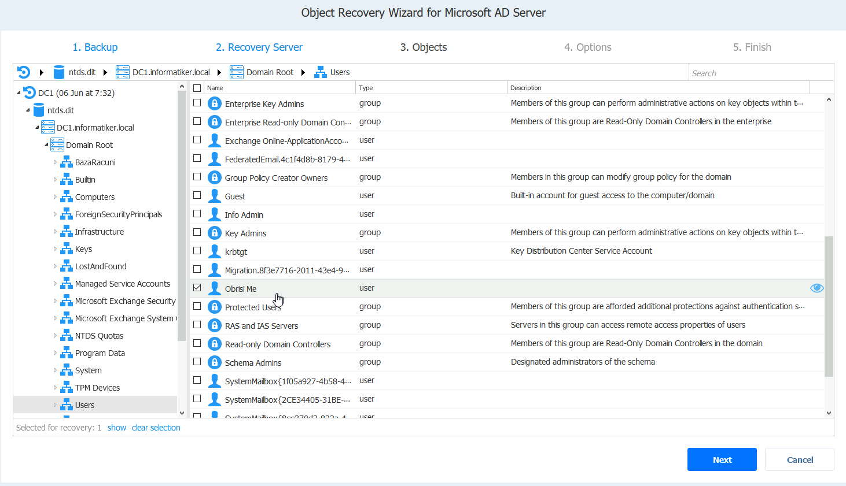Open breadcrumb arrow after Domain Root
This screenshot has height=486, width=846.
[x=303, y=72]
